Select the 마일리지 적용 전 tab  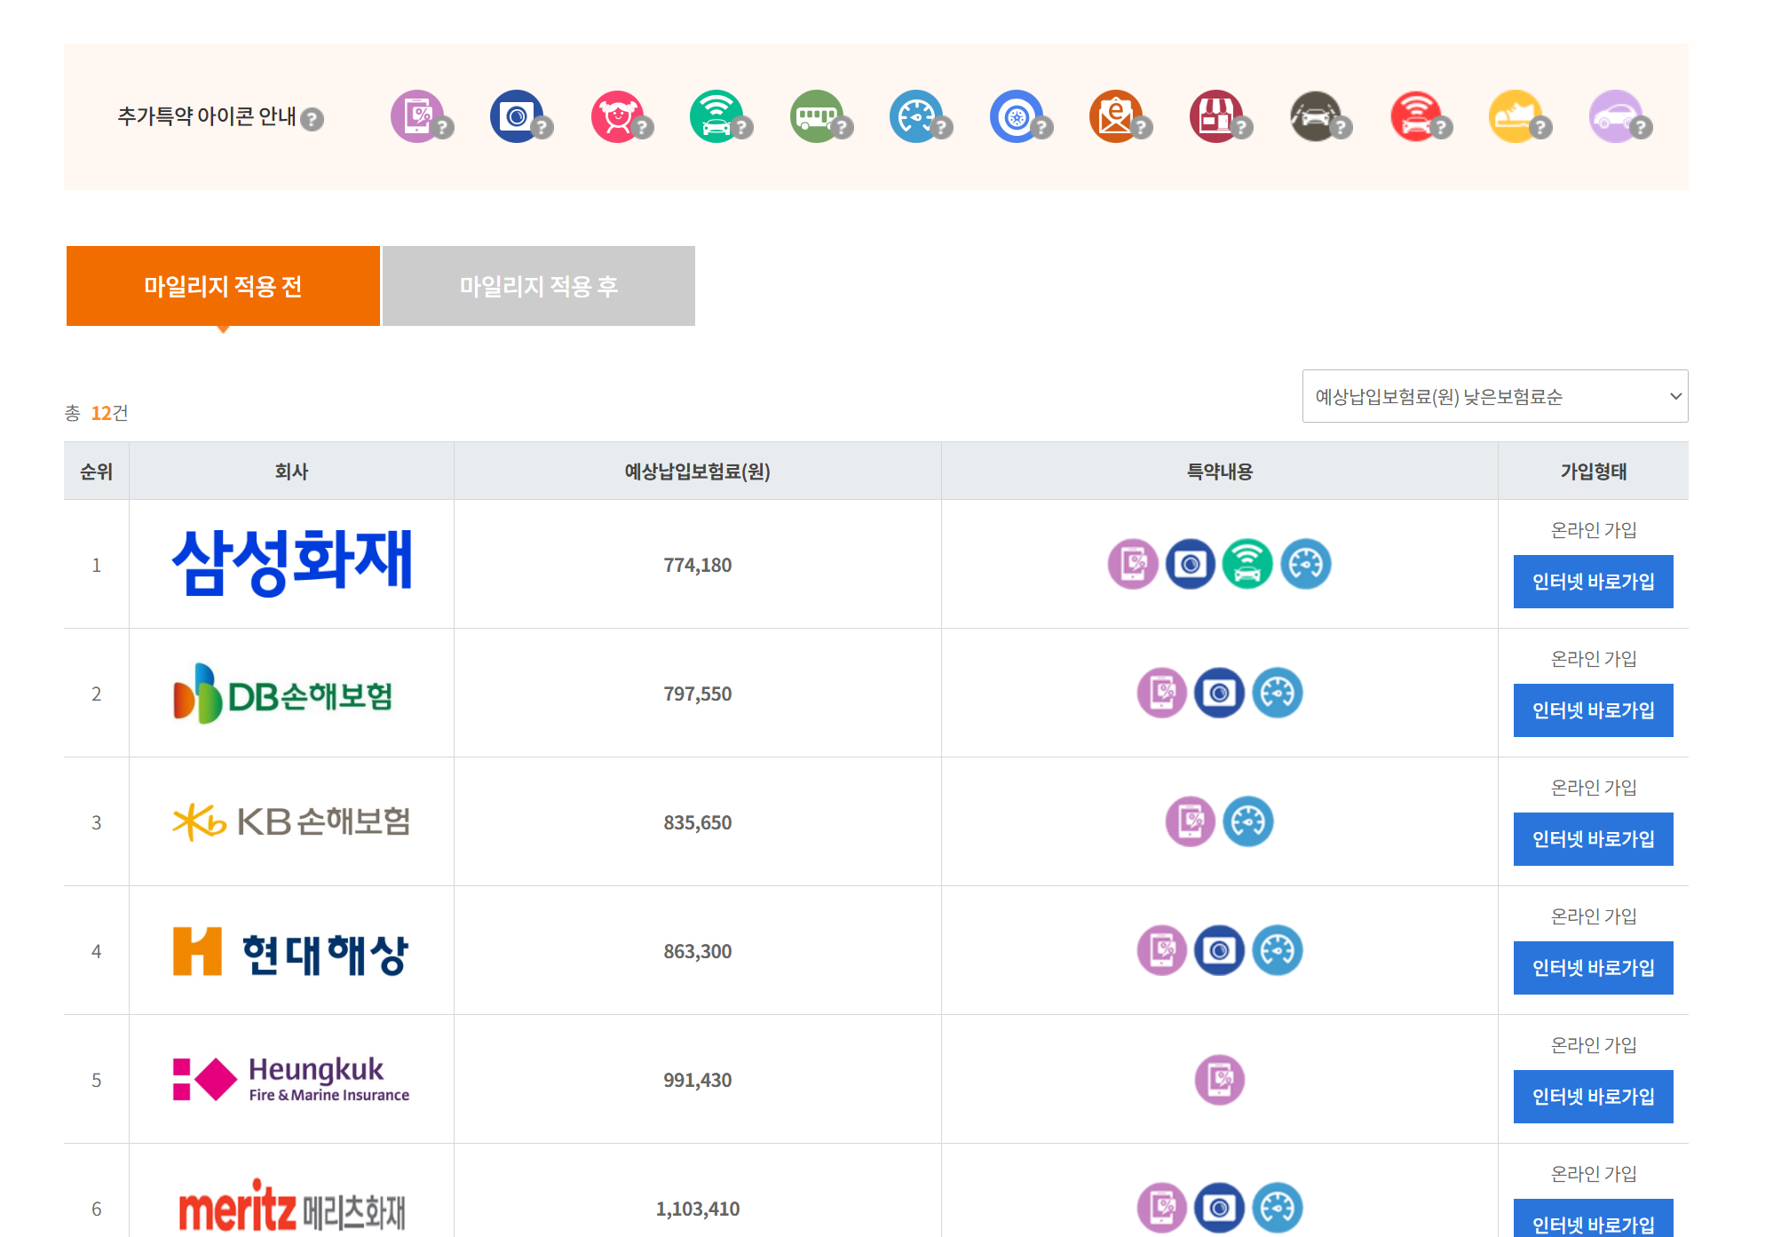tap(223, 286)
